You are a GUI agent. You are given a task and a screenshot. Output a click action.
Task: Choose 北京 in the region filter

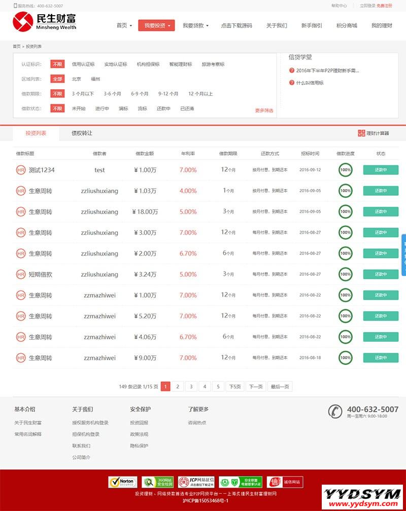[x=76, y=79]
